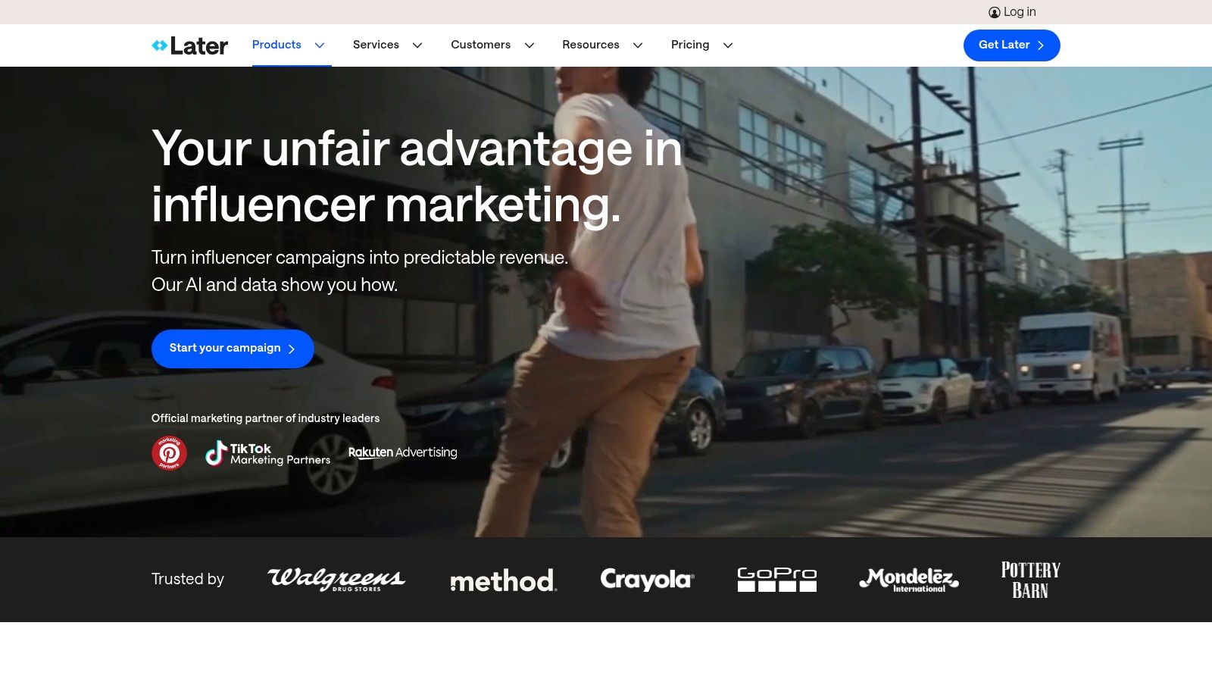Select the Mondelez International logo

(907, 580)
